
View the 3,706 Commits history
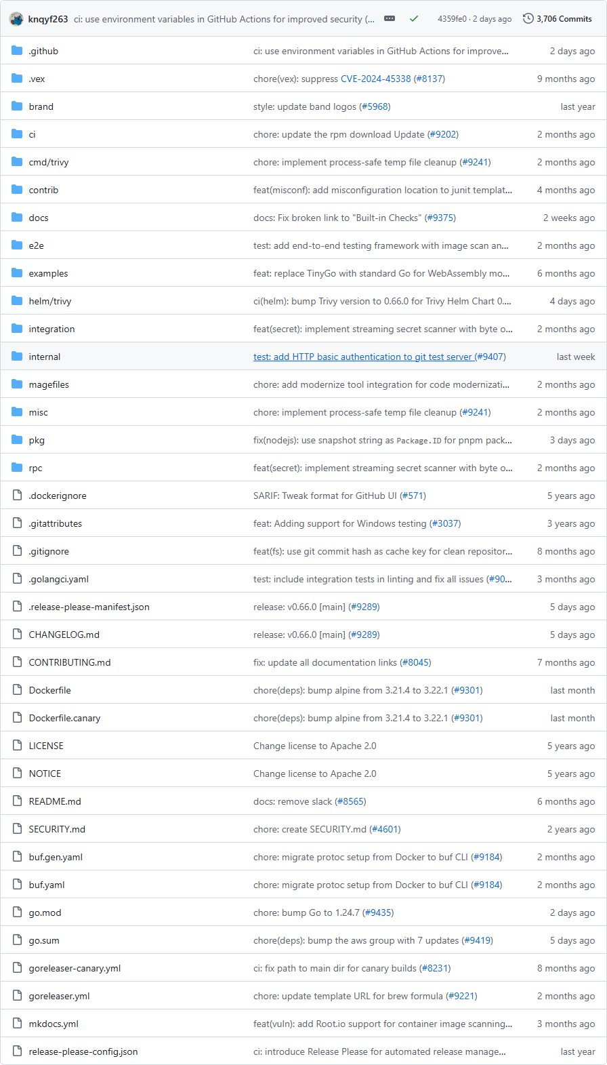[564, 19]
